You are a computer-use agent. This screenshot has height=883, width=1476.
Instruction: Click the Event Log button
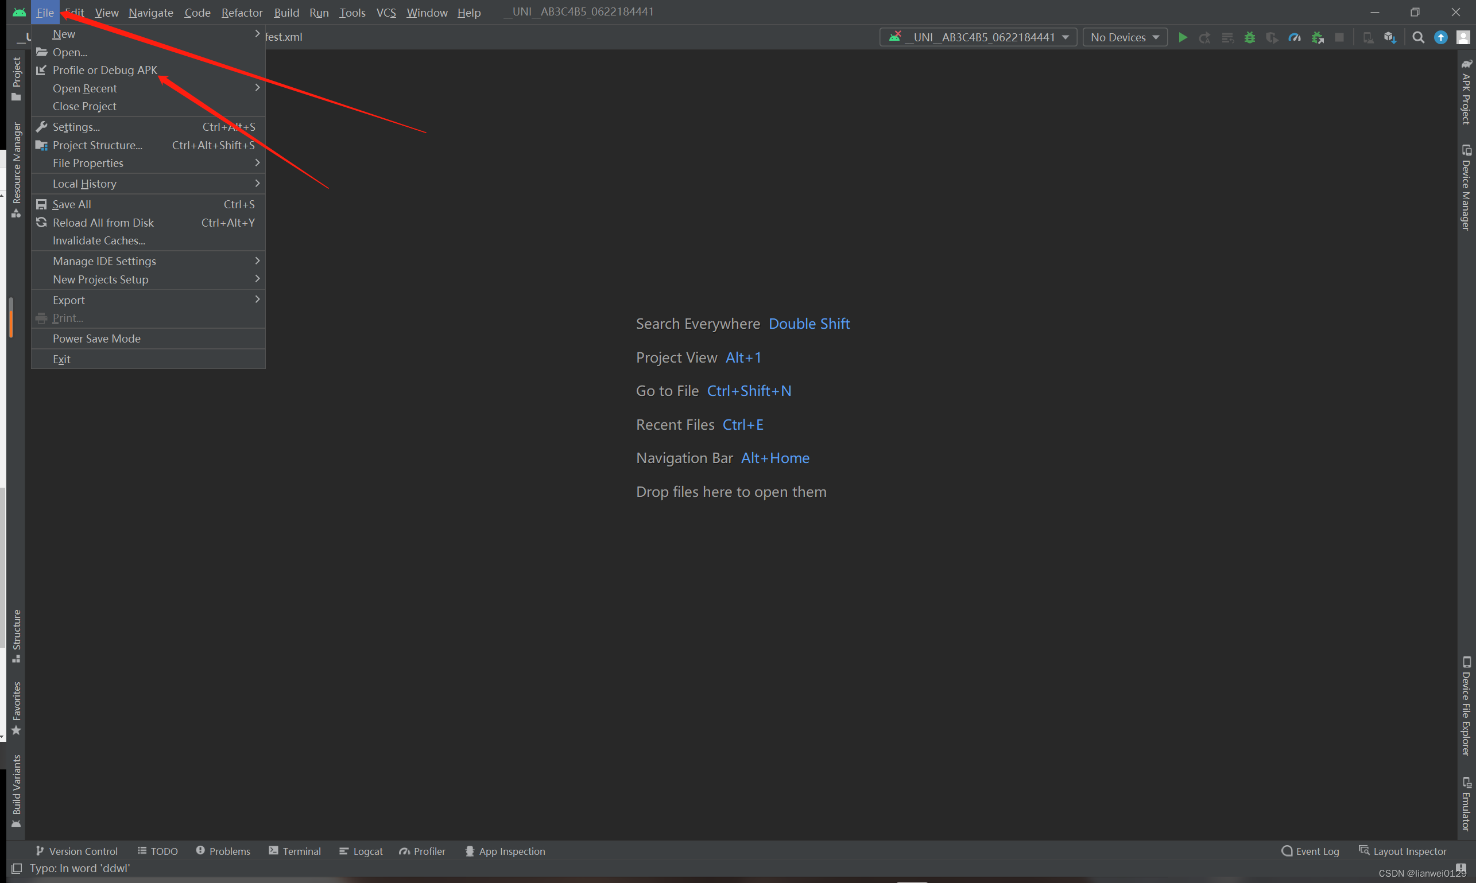[1310, 851]
